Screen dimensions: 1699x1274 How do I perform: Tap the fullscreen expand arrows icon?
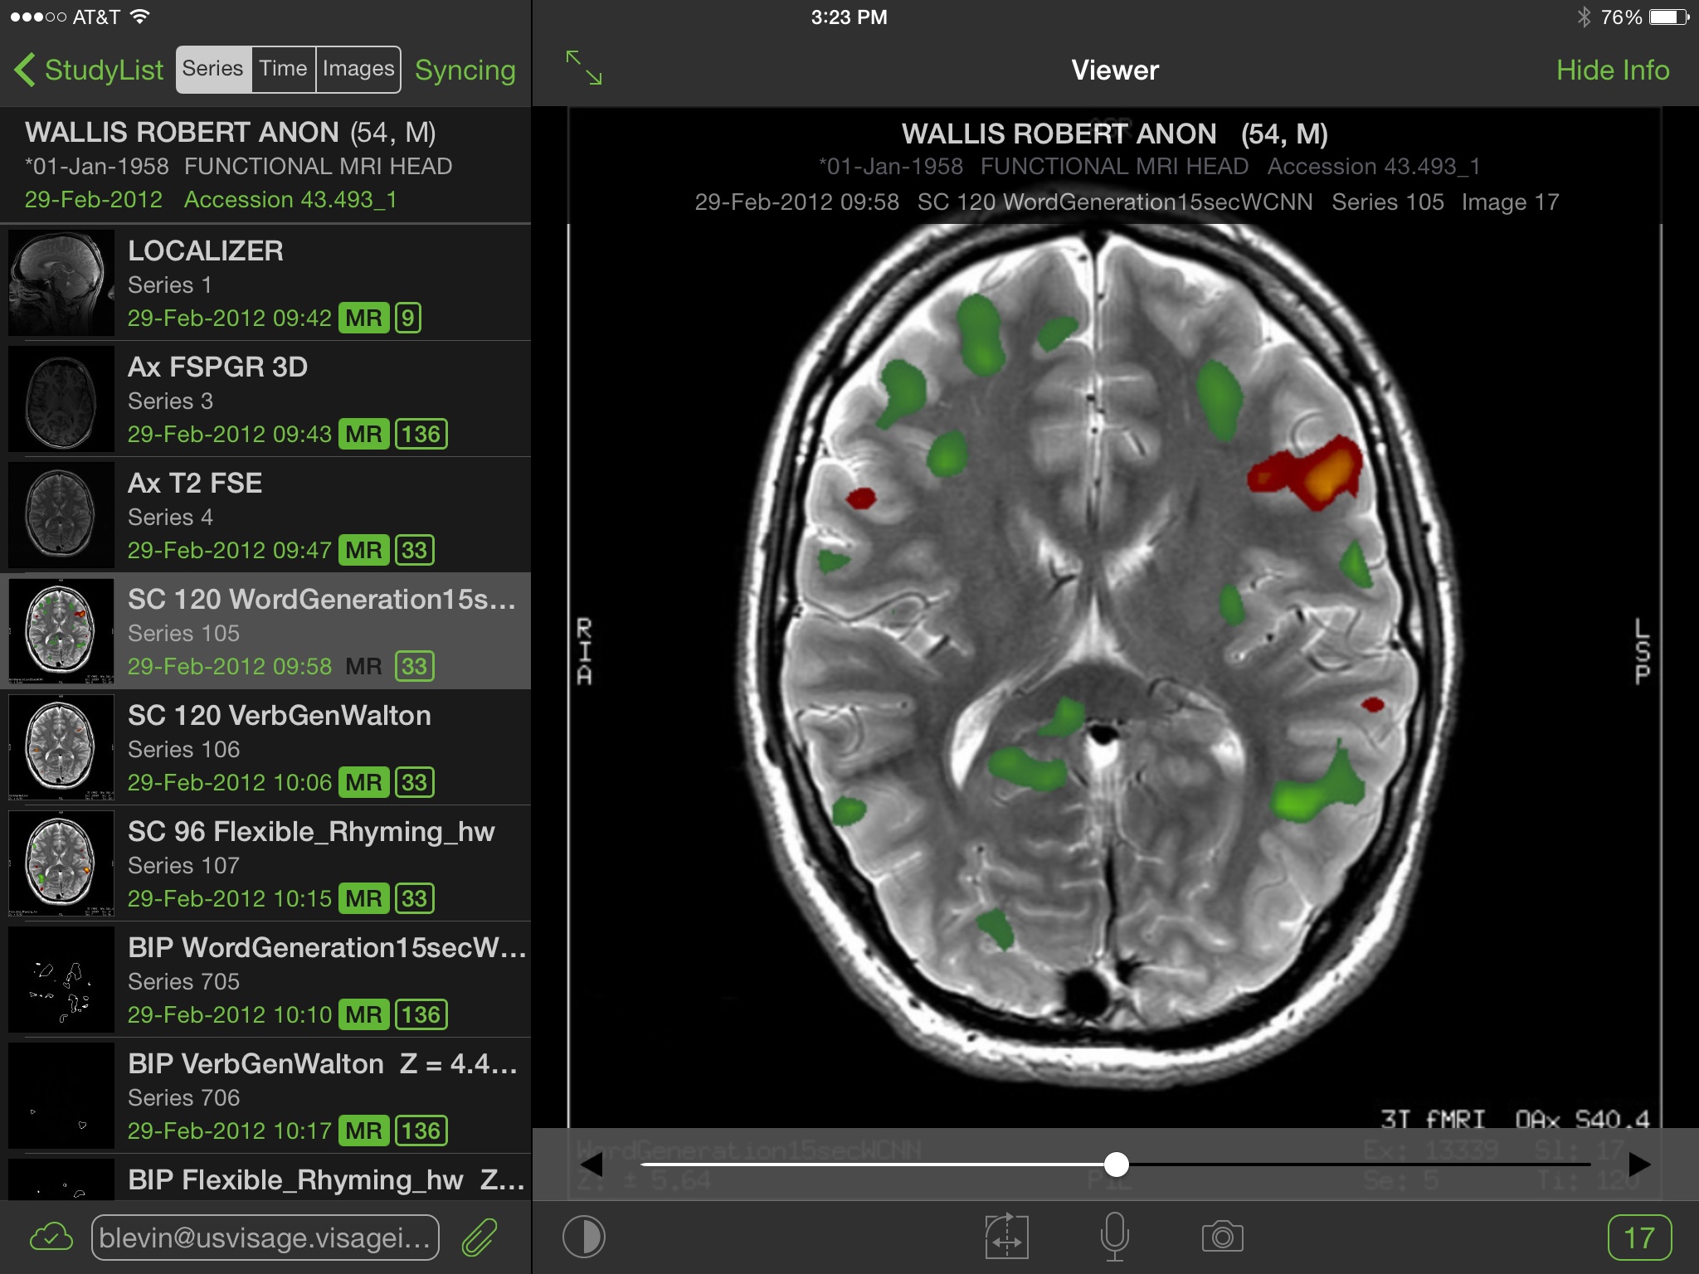pyautogui.click(x=583, y=68)
